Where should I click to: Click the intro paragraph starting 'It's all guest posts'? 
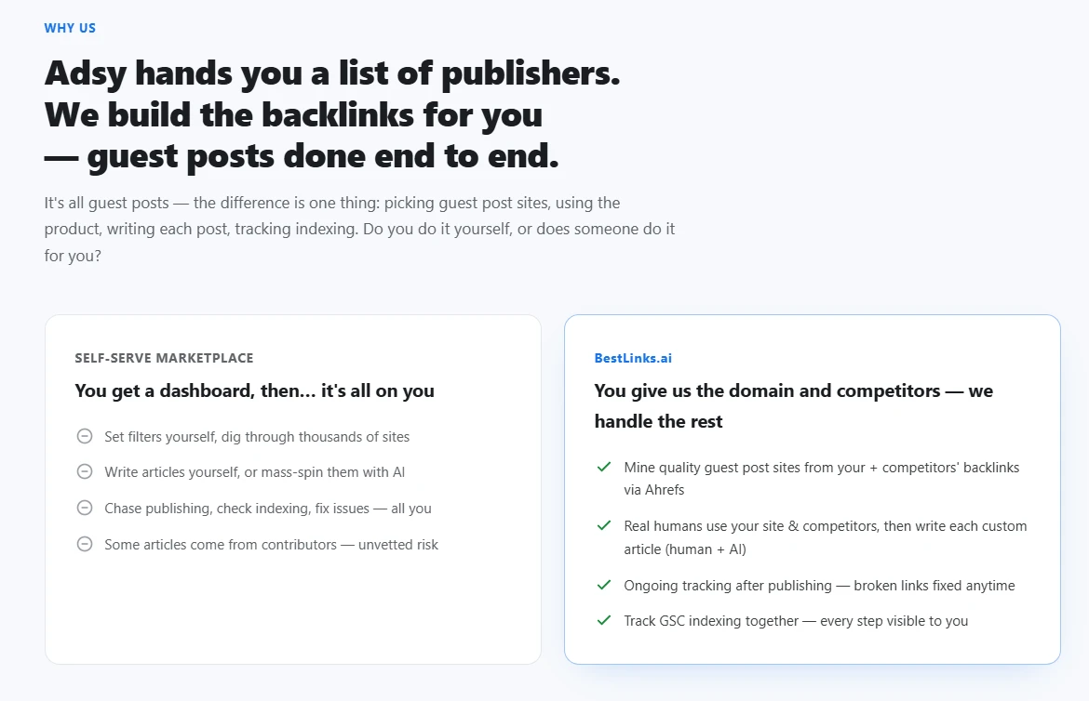(x=360, y=229)
